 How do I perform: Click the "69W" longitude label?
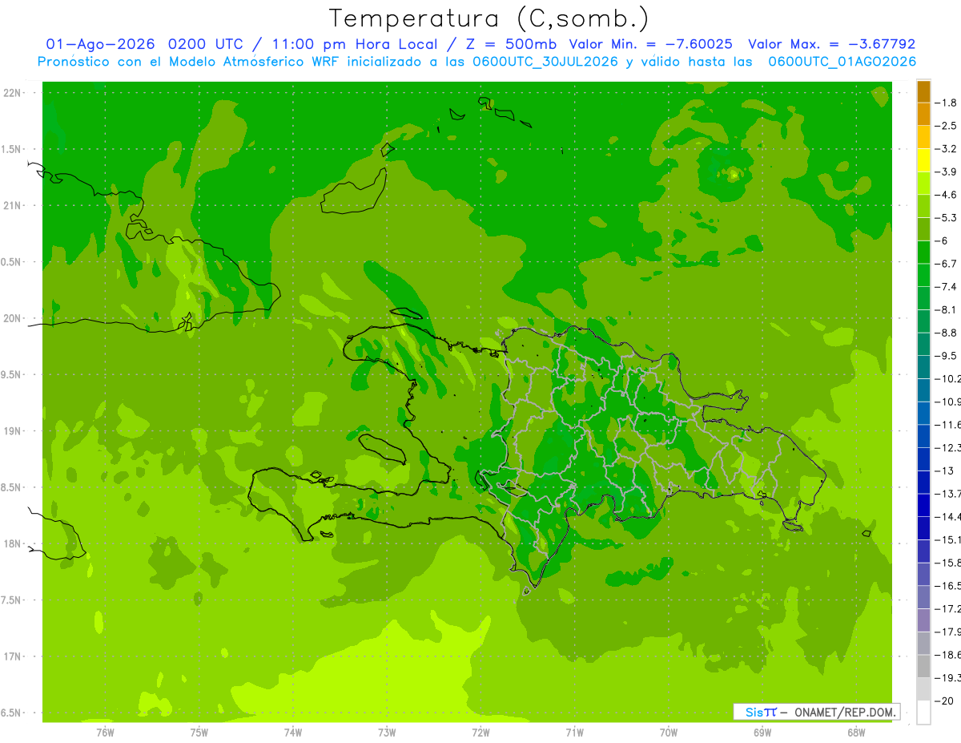point(762,733)
